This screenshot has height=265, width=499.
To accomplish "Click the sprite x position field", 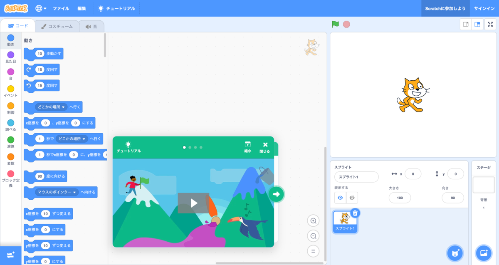I will click(x=413, y=174).
